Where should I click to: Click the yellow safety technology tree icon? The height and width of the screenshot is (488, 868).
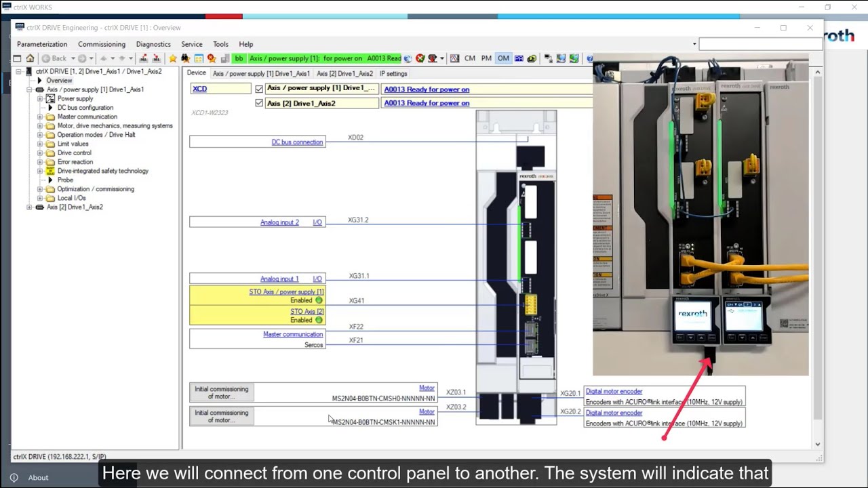click(50, 171)
